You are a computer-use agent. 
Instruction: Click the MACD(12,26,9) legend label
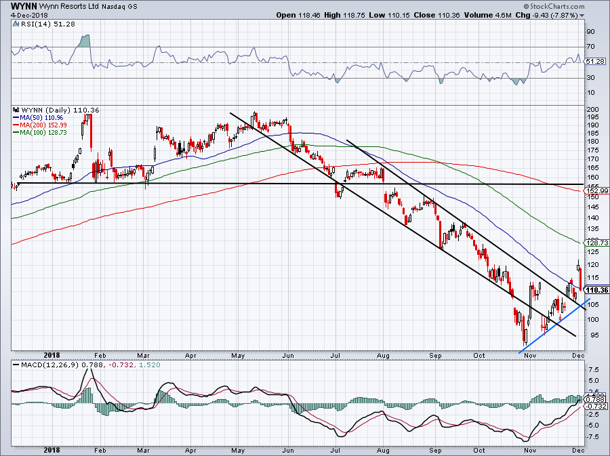tap(48, 365)
